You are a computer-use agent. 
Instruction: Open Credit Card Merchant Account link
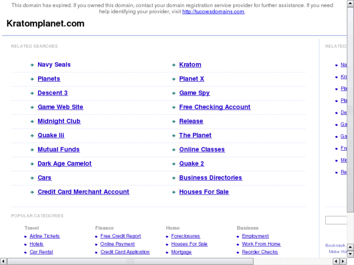coord(83,192)
